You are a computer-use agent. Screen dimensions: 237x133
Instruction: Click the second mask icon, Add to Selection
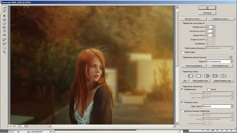[x=198, y=76]
